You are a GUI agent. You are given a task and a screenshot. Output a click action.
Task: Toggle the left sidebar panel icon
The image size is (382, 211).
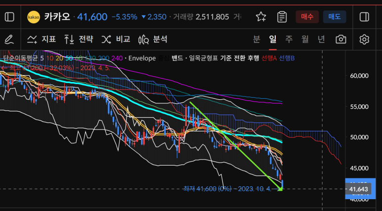tap(9, 17)
